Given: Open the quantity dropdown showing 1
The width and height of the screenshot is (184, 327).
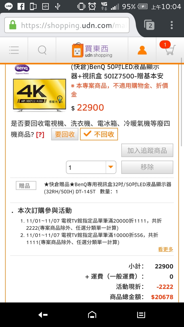Looking at the screenshot, I should [x=91, y=167].
